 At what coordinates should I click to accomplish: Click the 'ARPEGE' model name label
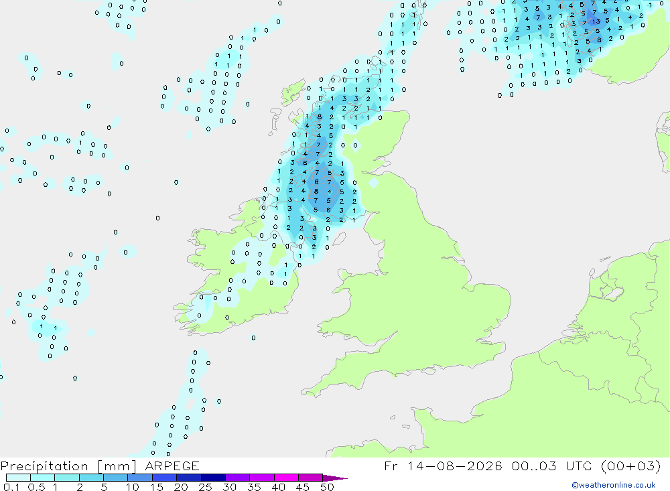172,466
